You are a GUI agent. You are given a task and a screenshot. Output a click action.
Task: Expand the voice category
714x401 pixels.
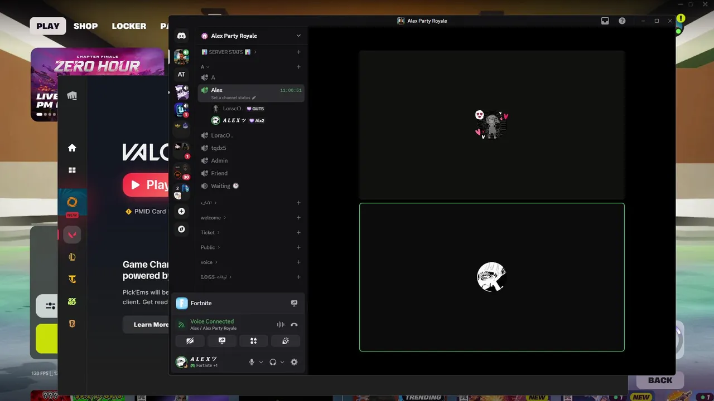(209, 262)
